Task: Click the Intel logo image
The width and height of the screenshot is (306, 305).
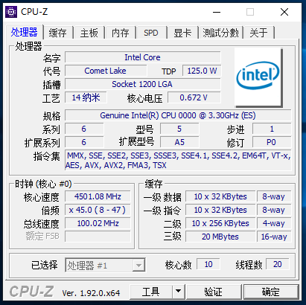Action: (x=258, y=77)
